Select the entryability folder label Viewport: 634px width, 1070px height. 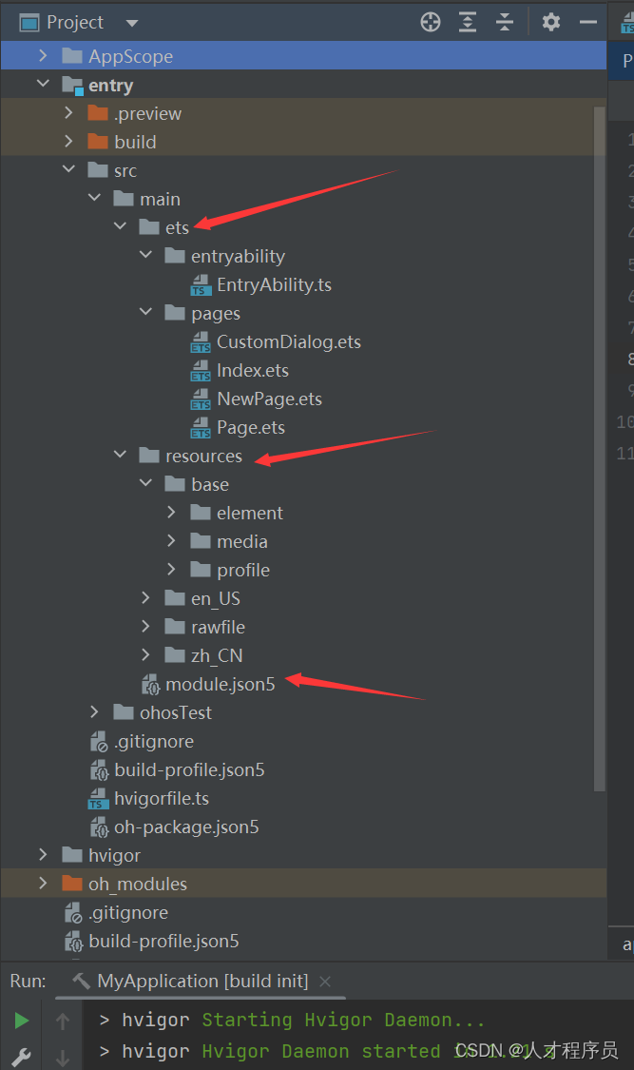[238, 257]
